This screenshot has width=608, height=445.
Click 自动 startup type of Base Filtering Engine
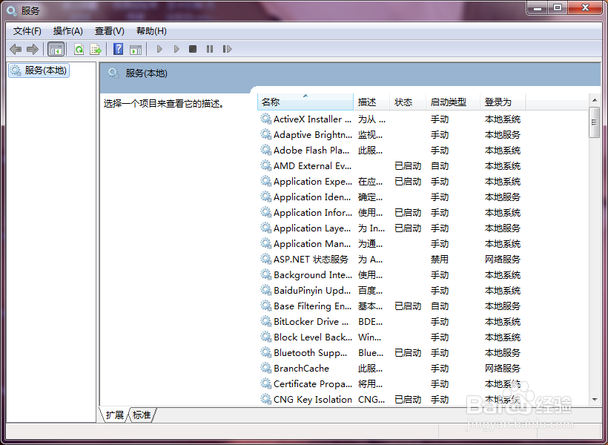(440, 306)
